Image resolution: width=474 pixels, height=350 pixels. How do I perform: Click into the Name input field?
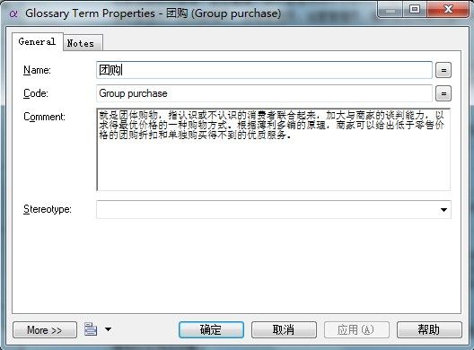pos(264,70)
